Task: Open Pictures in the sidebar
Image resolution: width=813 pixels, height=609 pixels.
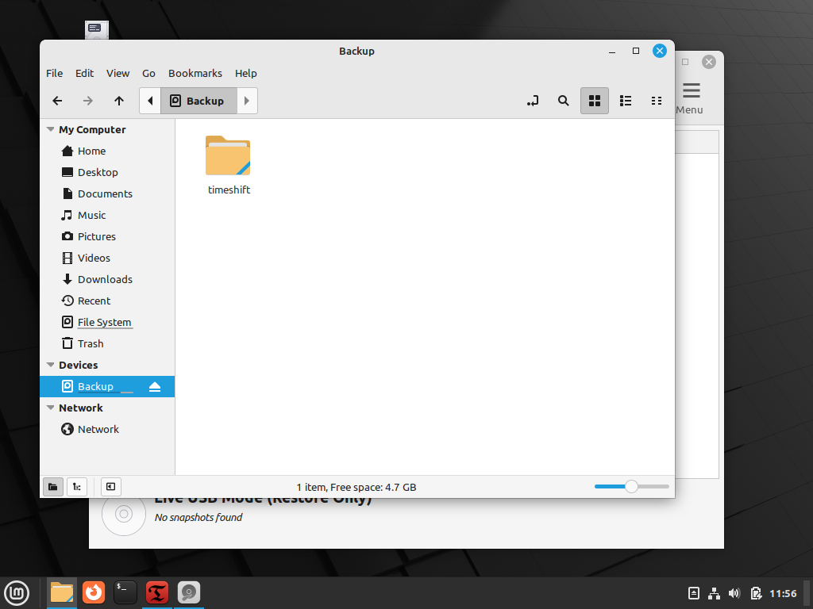Action: [x=107, y=236]
